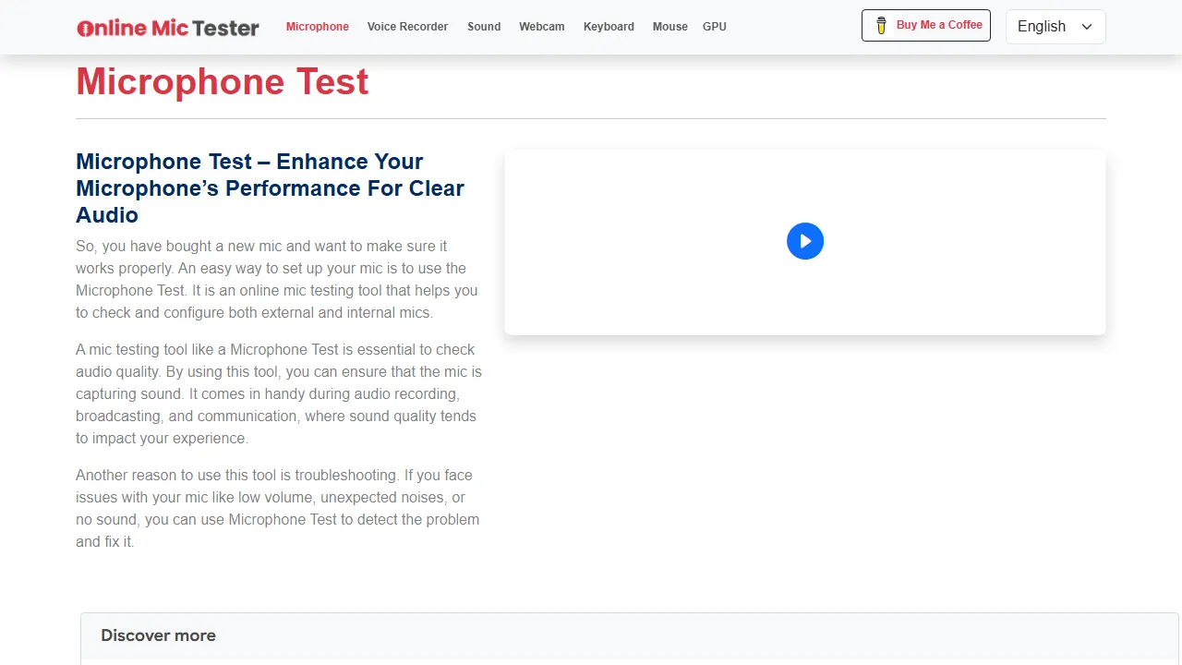Open the Sound test page
This screenshot has width=1182, height=665.
pyautogui.click(x=484, y=27)
